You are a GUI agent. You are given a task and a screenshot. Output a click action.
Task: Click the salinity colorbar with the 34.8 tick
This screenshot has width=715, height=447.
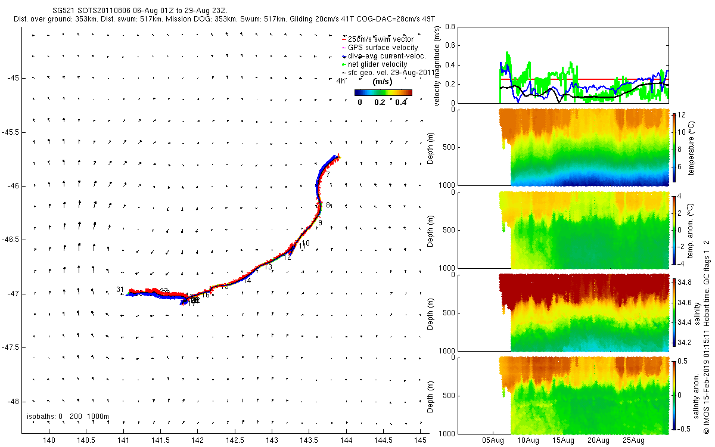click(x=674, y=312)
